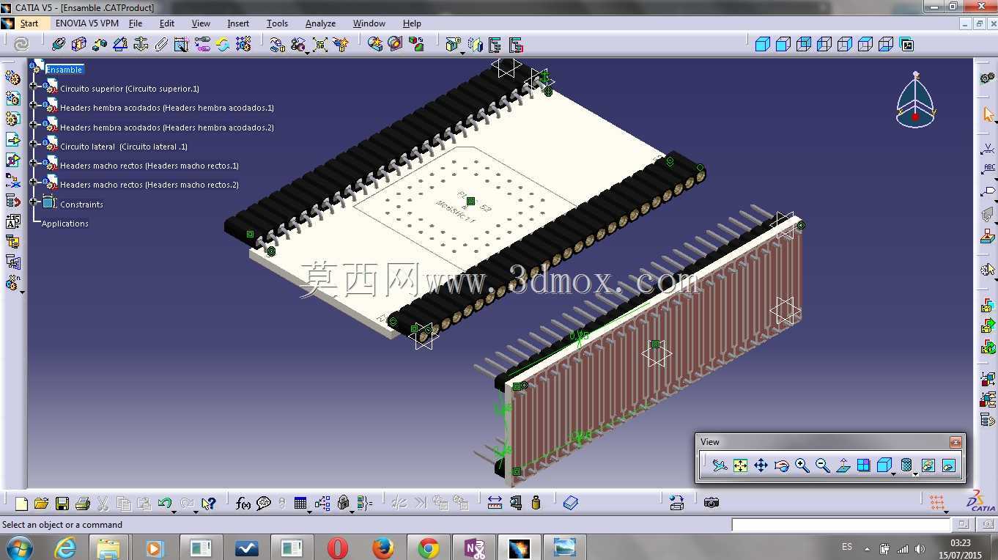Open the isometric view cube dropdown
Screen dimensions: 998x560
[893, 474]
